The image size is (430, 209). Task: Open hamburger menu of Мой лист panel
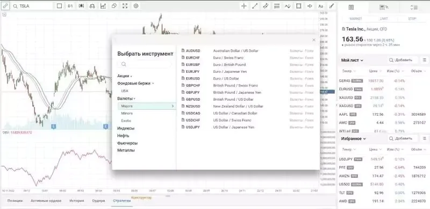coord(424,60)
